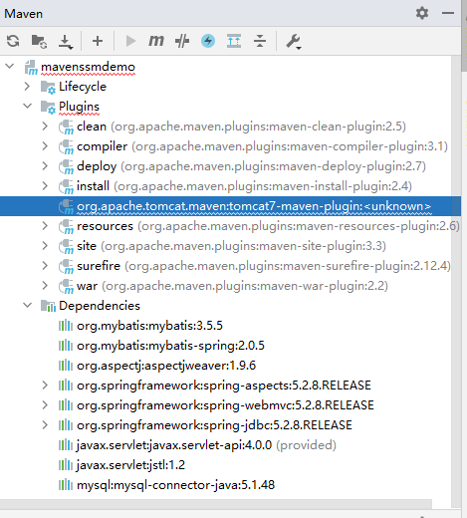Run Maven build play button
The image size is (467, 518).
pos(131,41)
